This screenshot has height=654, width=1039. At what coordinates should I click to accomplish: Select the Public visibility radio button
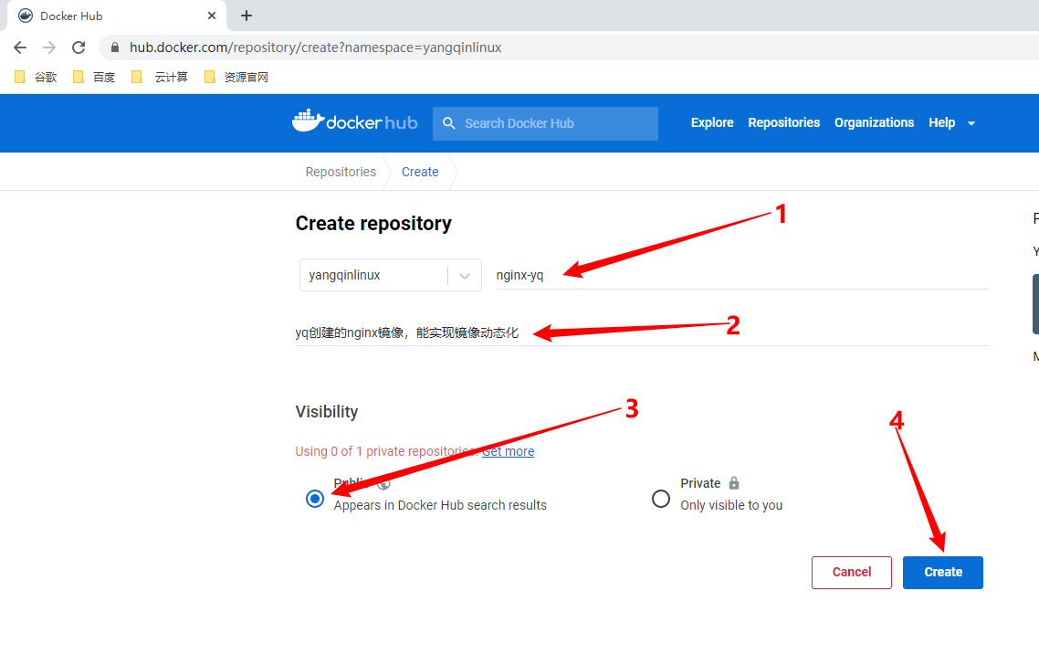point(315,499)
